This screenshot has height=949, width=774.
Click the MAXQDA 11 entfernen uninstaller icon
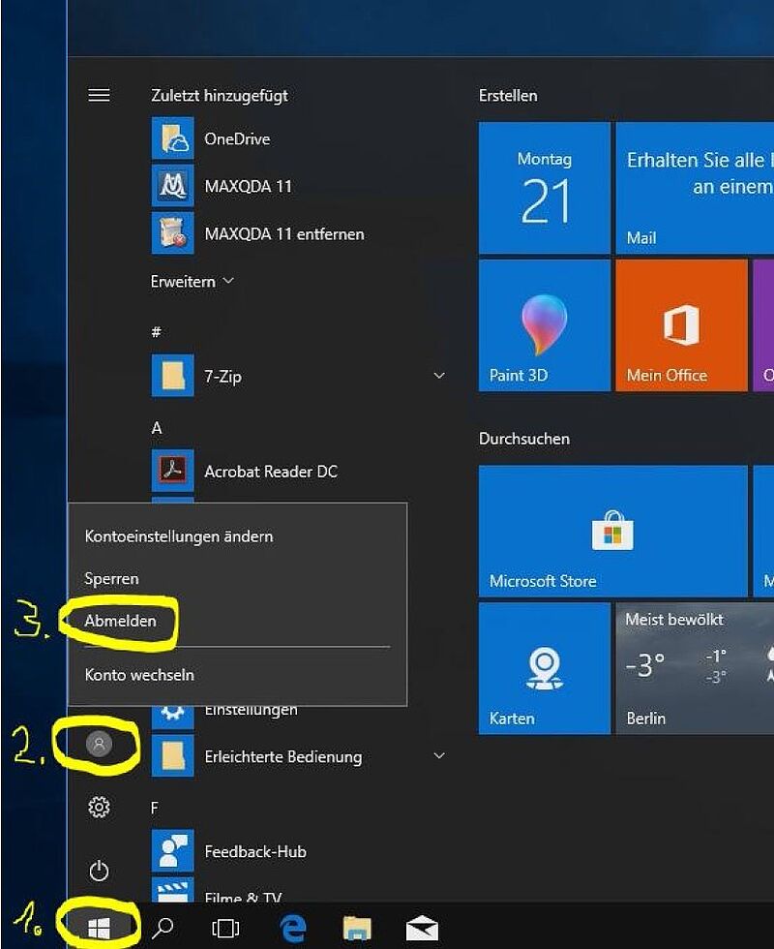[173, 233]
